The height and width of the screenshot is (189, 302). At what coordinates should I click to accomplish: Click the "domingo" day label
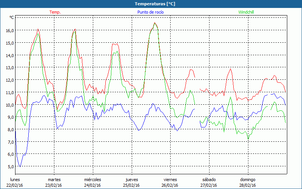248,179
